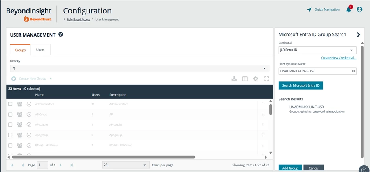Click the Quick Navigation link text
The height and width of the screenshot is (172, 370).
(327, 9)
